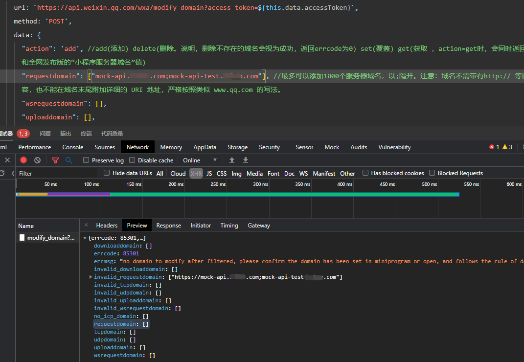Select the modify_domain? request row
This screenshot has width=524, height=362.
coord(47,238)
